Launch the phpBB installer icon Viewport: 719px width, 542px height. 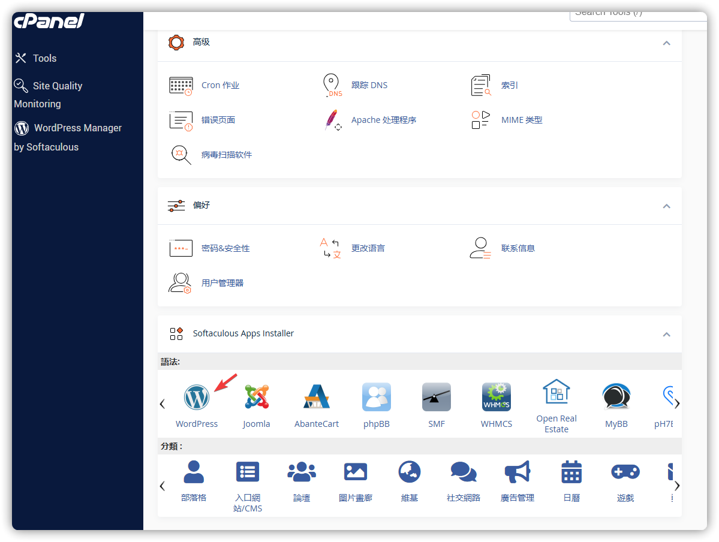[x=377, y=397]
